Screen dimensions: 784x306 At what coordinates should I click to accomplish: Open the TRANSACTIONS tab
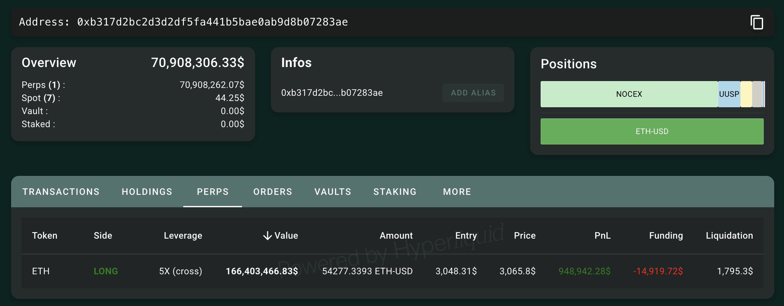[61, 192]
